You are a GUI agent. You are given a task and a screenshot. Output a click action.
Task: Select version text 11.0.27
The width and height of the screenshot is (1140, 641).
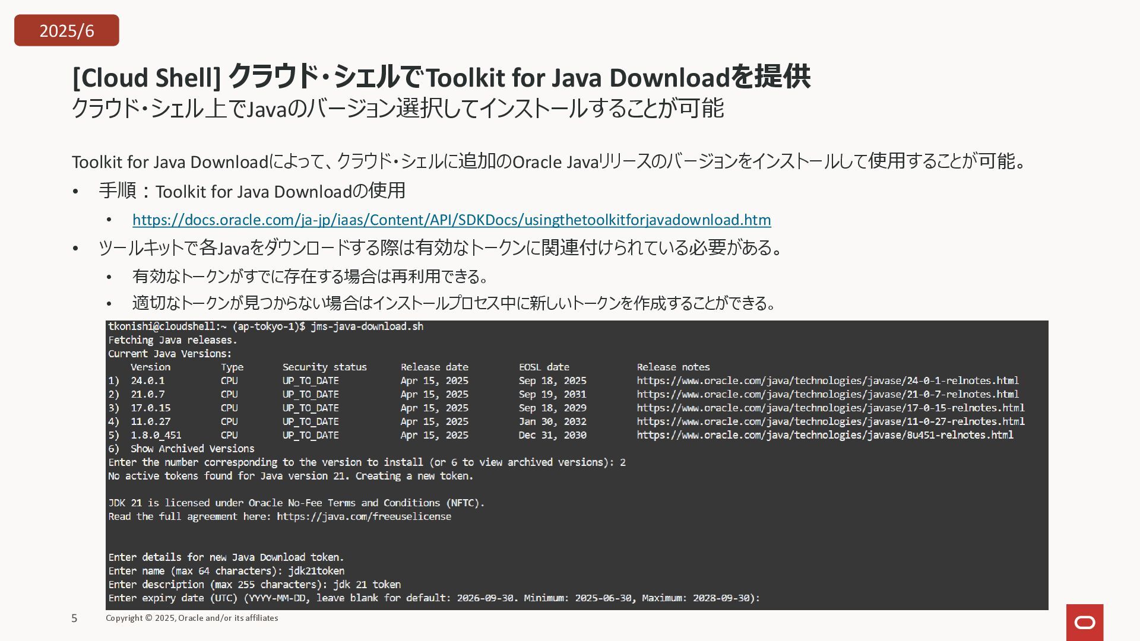151,422
